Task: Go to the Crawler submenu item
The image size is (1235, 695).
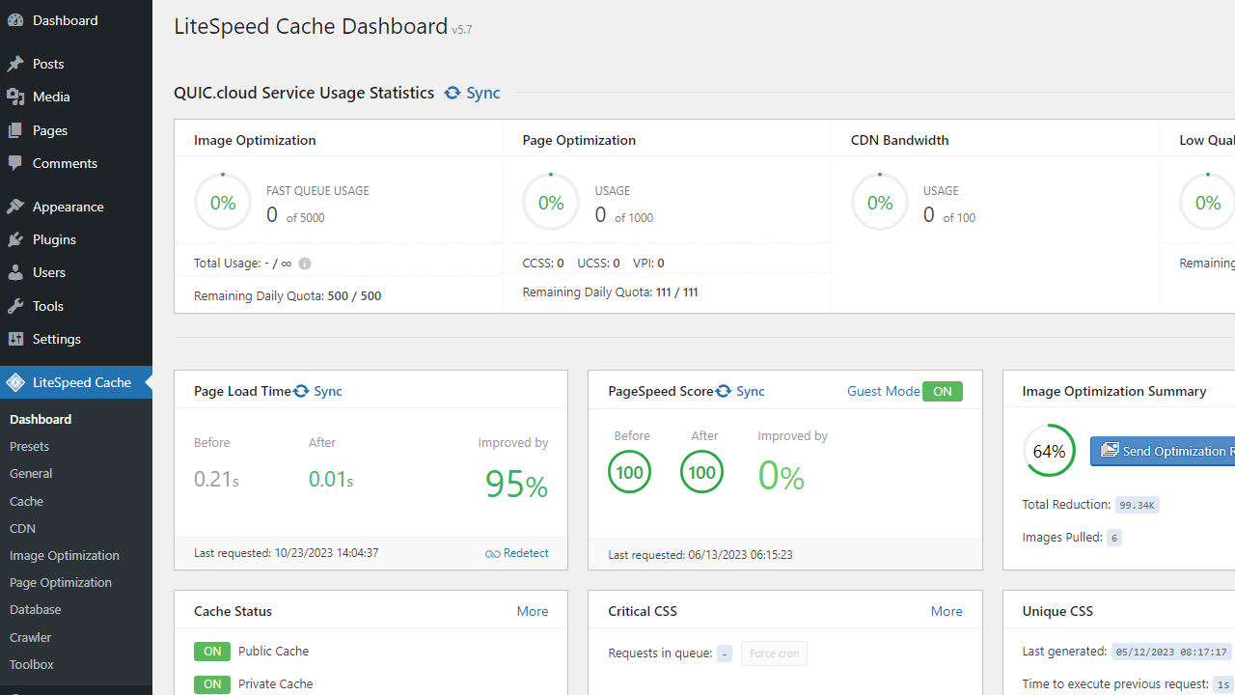Action: pyautogui.click(x=30, y=637)
